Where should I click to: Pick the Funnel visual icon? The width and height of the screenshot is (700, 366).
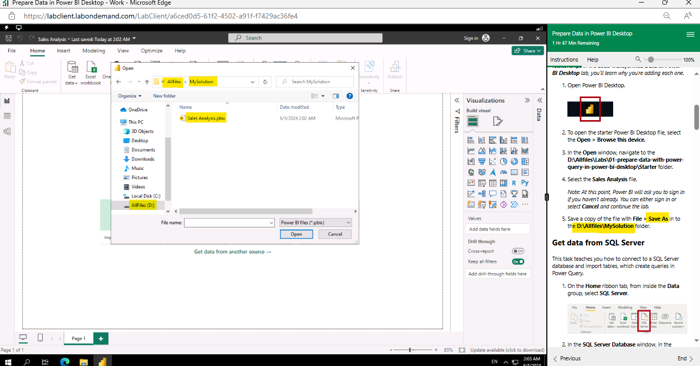pyautogui.click(x=482, y=162)
